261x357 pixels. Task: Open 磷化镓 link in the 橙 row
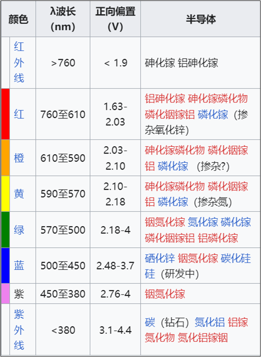point(173,166)
